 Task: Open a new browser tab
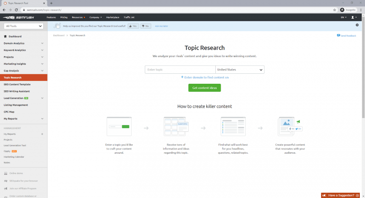(x=51, y=3)
